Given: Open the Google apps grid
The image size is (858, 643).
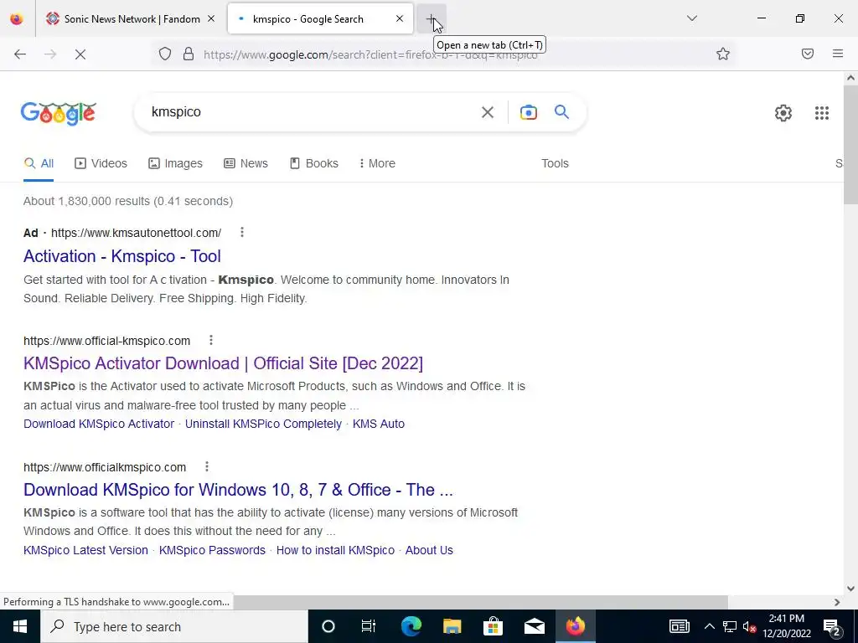Looking at the screenshot, I should pyautogui.click(x=821, y=113).
